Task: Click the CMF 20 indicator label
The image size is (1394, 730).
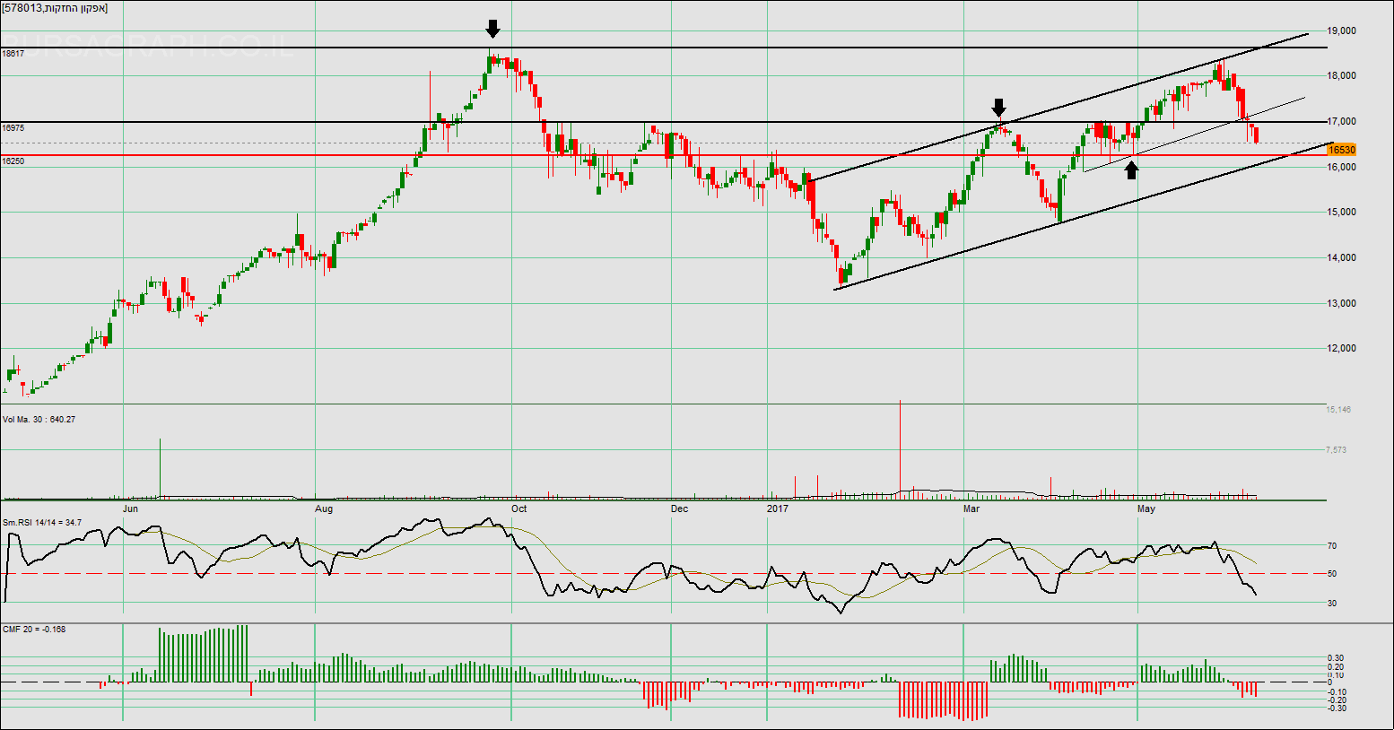Action: (34, 629)
